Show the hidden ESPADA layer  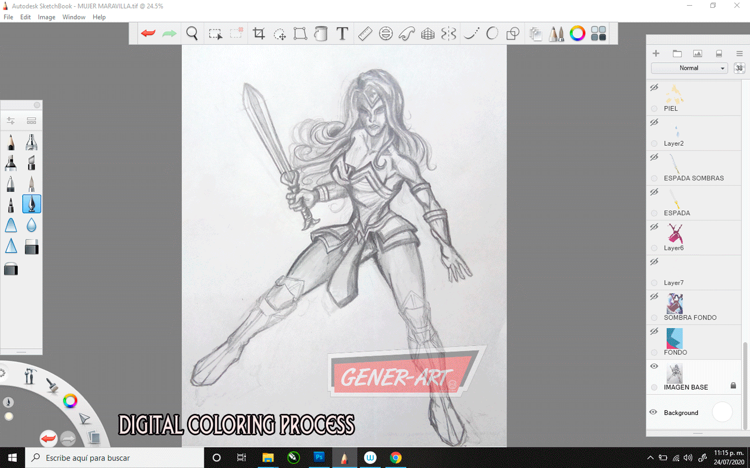(654, 192)
